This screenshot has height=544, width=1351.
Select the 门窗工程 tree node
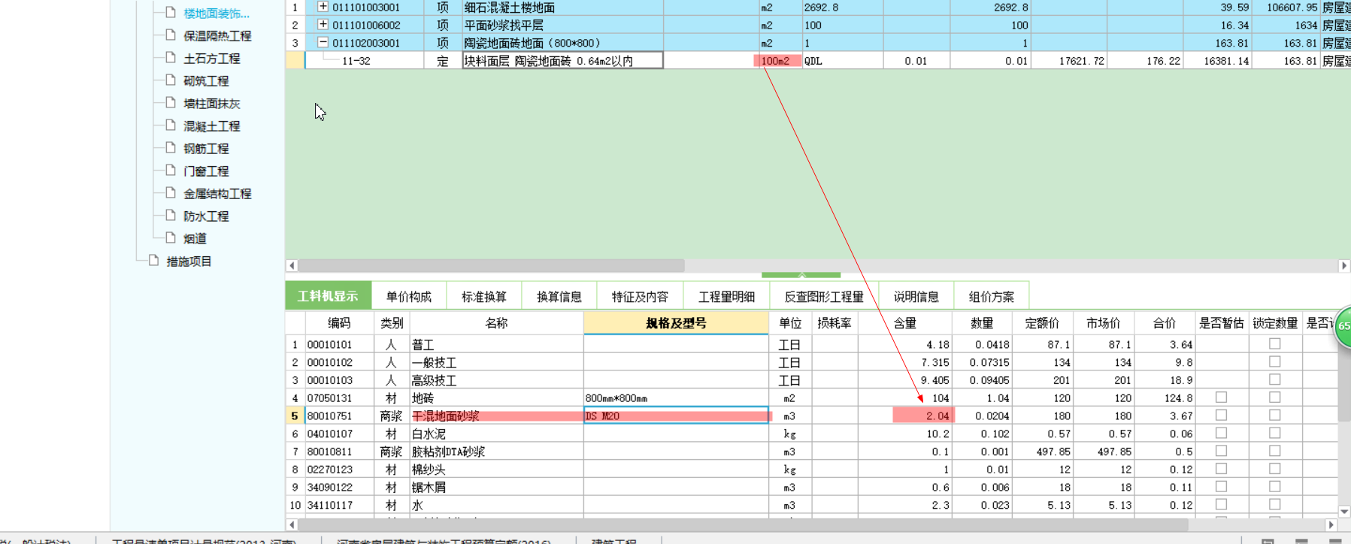206,171
